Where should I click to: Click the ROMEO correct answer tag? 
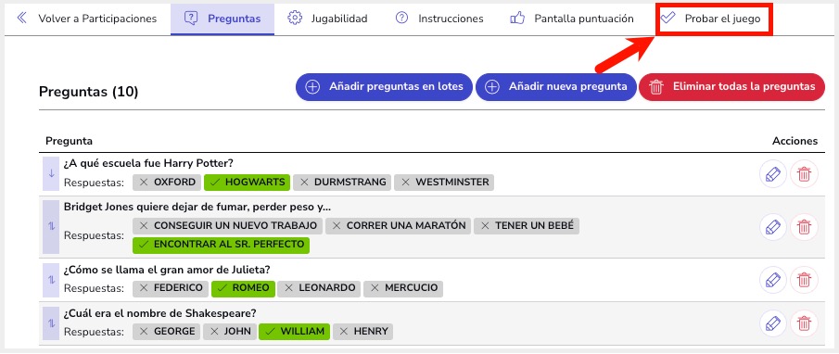tap(244, 289)
